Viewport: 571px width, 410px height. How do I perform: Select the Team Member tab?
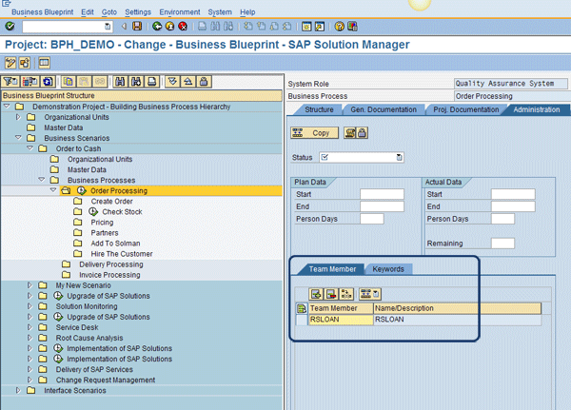pyautogui.click(x=332, y=269)
